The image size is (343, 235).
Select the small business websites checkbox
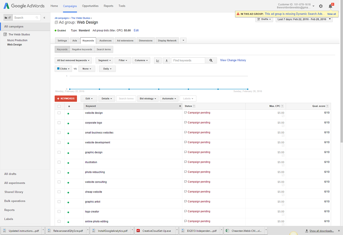(59, 133)
